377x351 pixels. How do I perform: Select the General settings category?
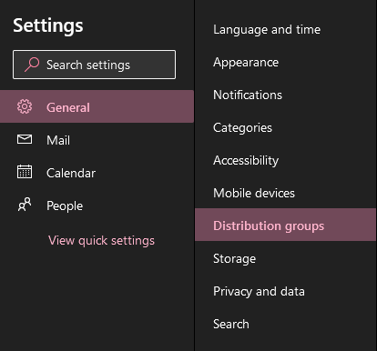coord(97,106)
